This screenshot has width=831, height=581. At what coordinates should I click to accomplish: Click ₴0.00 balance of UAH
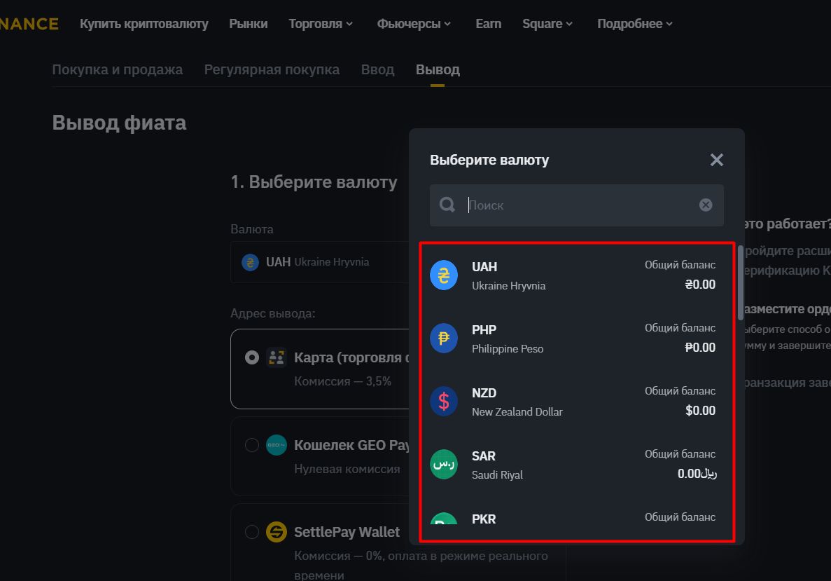tap(700, 285)
